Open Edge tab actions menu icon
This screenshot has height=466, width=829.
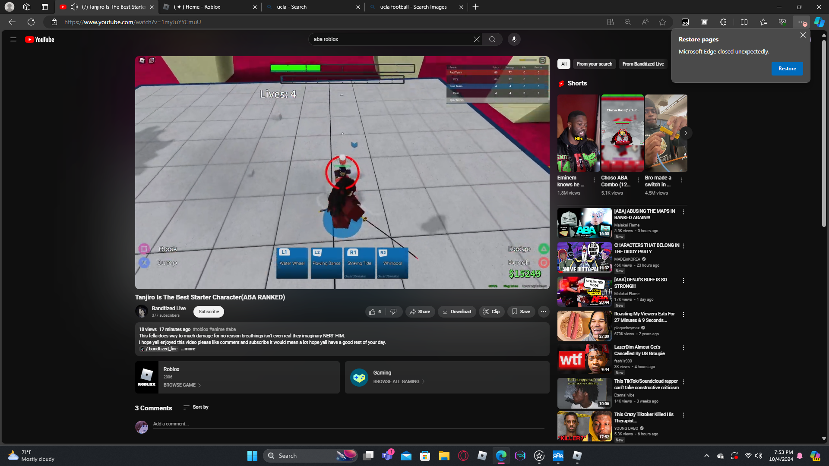click(x=45, y=7)
